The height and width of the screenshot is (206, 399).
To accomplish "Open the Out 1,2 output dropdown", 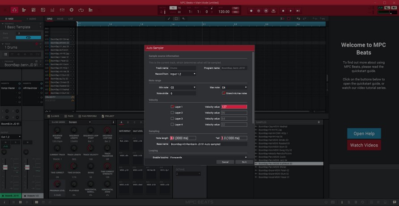I will tap(11, 137).
